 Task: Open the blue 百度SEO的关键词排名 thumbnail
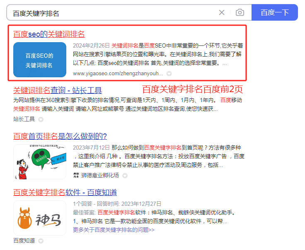click(40, 60)
